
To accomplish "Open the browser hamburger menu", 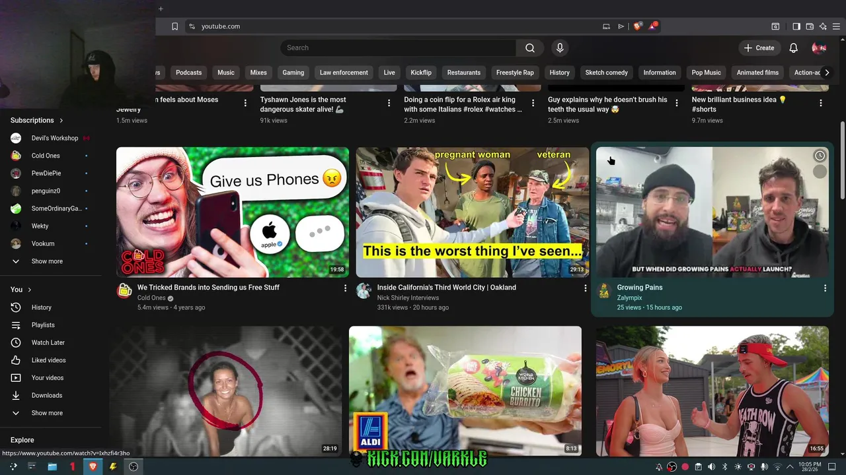I will (836, 26).
